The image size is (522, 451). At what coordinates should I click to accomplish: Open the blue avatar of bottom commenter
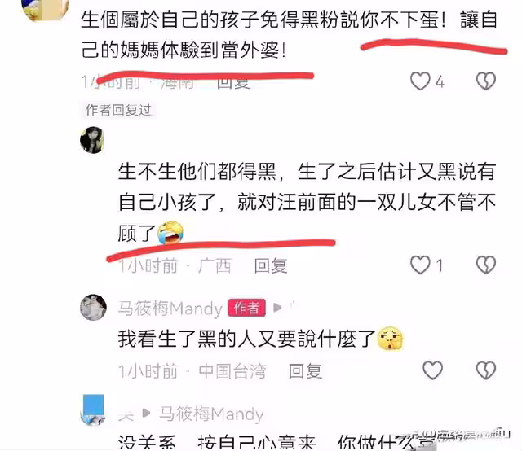pos(93,410)
